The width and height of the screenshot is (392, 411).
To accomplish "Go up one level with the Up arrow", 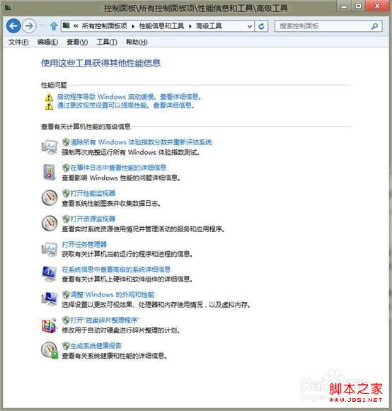I will click(54, 26).
